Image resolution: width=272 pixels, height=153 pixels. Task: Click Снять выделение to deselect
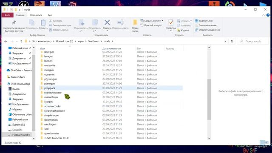(206, 25)
